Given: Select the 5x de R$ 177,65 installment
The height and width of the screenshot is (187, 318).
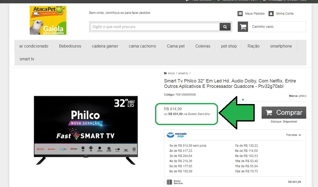Looking at the screenshot, I should pos(181,166).
